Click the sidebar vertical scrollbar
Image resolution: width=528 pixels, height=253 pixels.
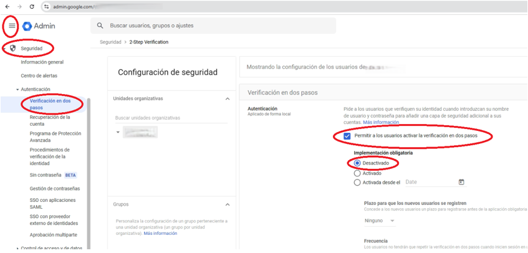click(89, 174)
